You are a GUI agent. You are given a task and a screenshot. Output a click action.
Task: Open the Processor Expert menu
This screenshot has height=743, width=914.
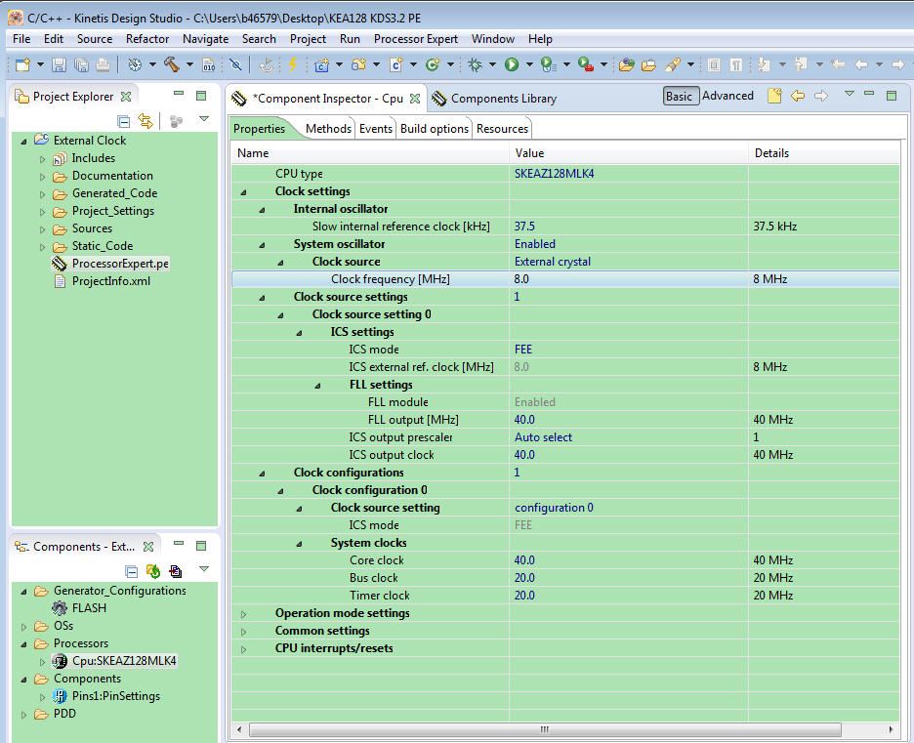point(416,39)
